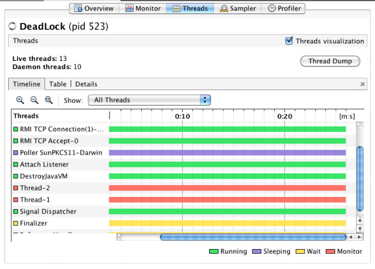This screenshot has height=269, width=375.
Task: Select the Threads tab
Action: (190, 9)
